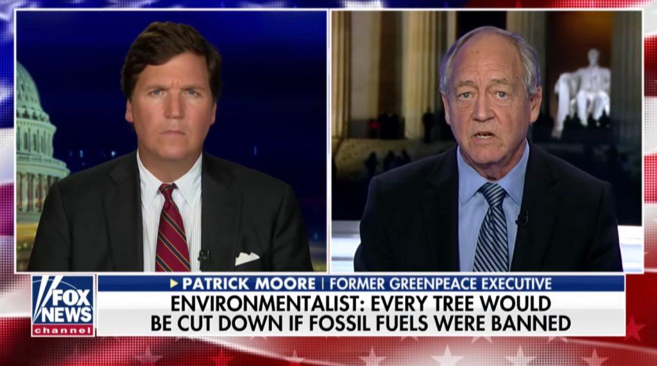Screen dimensions: 657x366
Task: Click the red striped tie
Action: 171,229
